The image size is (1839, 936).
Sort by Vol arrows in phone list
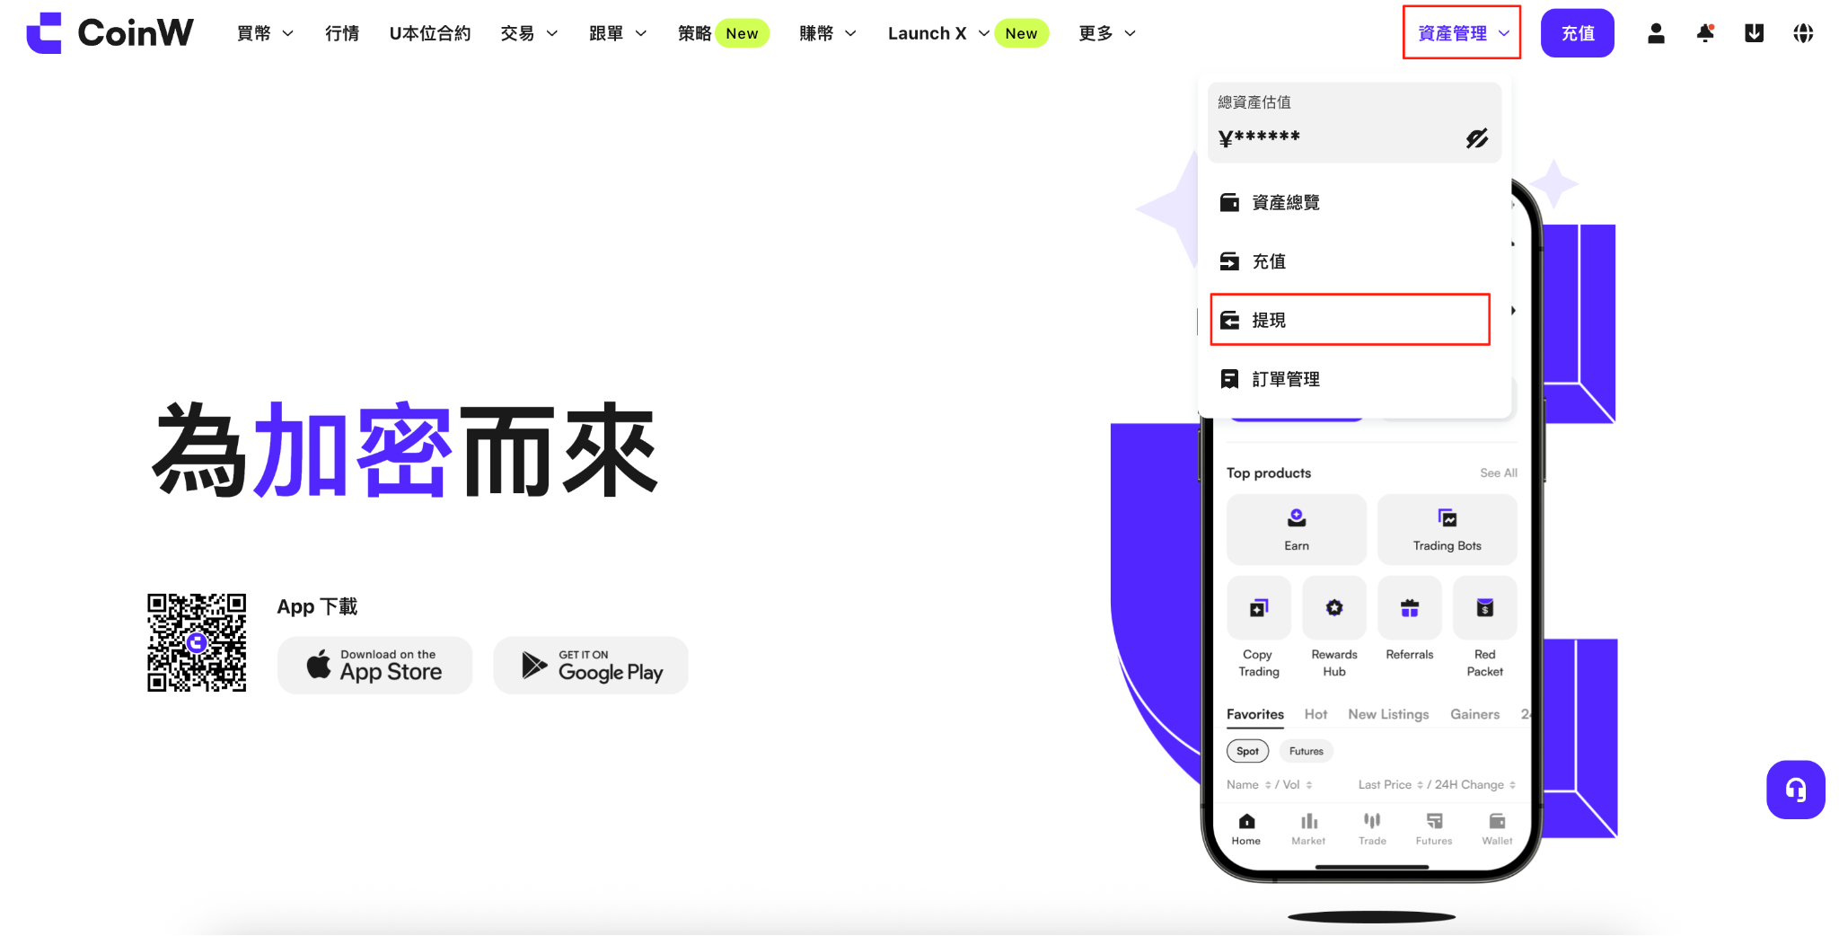(1309, 785)
